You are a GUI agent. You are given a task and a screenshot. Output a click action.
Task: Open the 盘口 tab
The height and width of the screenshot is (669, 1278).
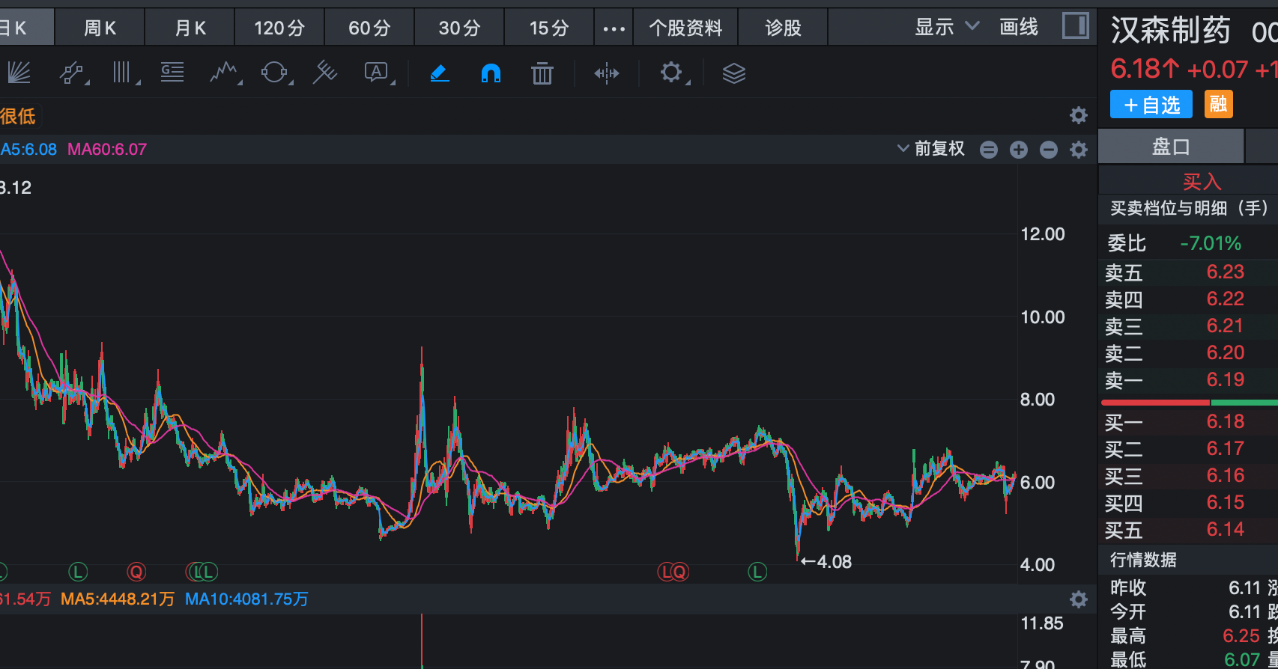(x=1171, y=147)
